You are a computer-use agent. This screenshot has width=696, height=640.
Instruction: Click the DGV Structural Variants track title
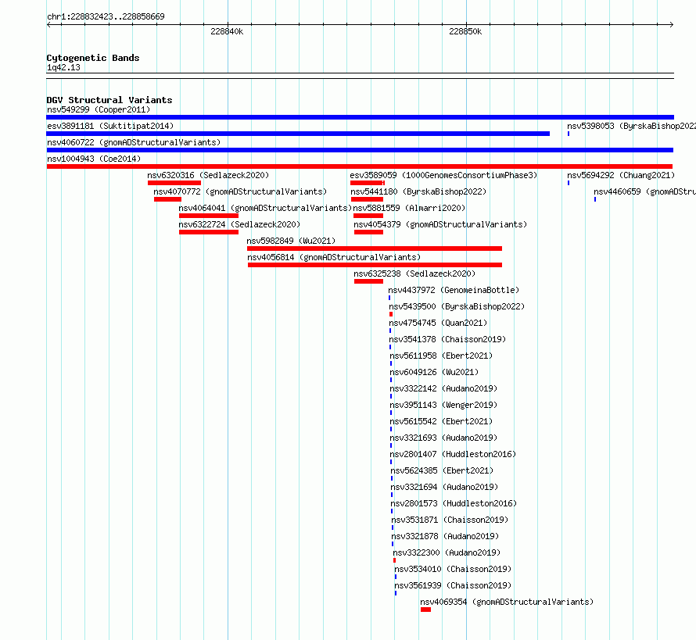point(109,100)
